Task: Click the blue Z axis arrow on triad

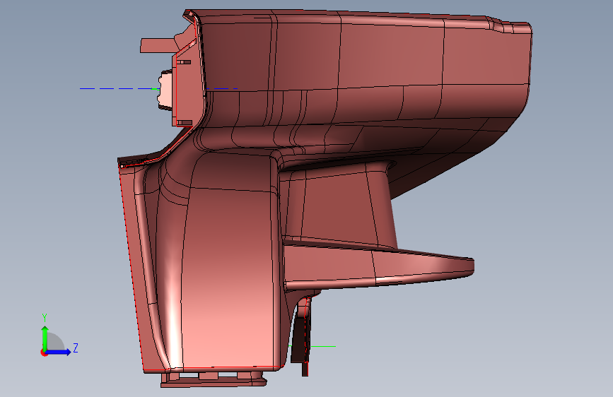Action: coord(59,352)
